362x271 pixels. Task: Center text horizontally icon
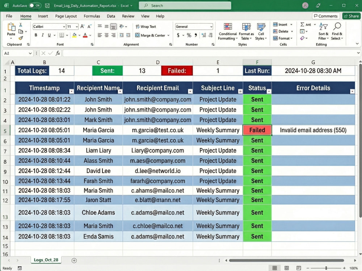(x=106, y=35)
